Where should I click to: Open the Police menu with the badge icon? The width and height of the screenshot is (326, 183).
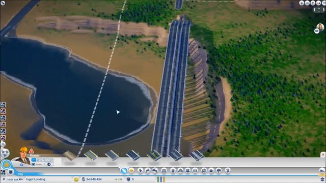pyautogui.click(x=195, y=171)
